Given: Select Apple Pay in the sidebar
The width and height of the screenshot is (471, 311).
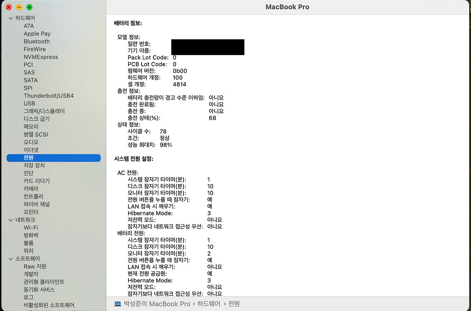Looking at the screenshot, I should point(37,34).
